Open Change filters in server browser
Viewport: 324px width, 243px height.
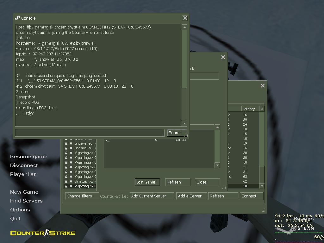click(x=82, y=196)
